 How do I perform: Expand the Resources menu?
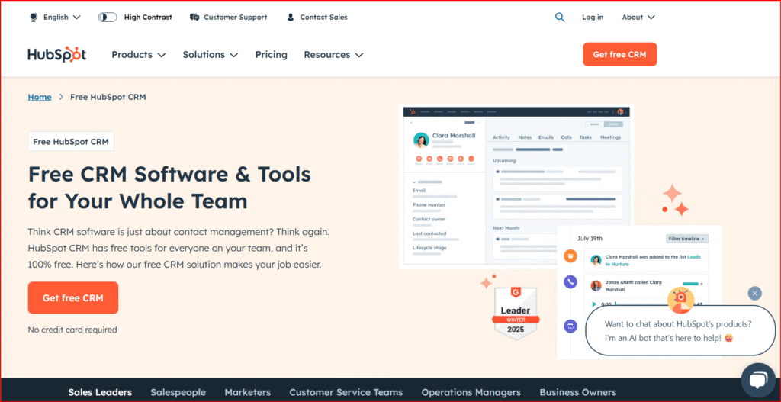coord(333,55)
